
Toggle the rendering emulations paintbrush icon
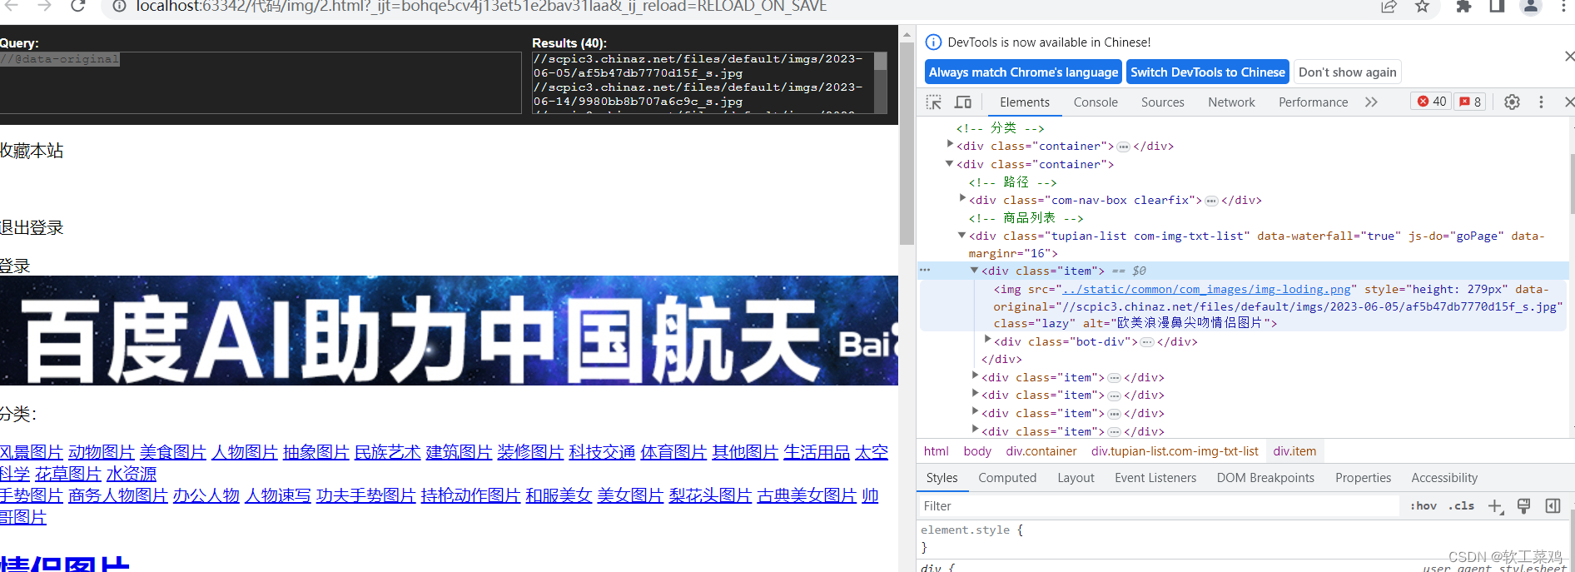(x=1524, y=506)
